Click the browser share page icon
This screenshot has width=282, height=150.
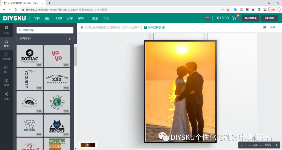(222, 10)
